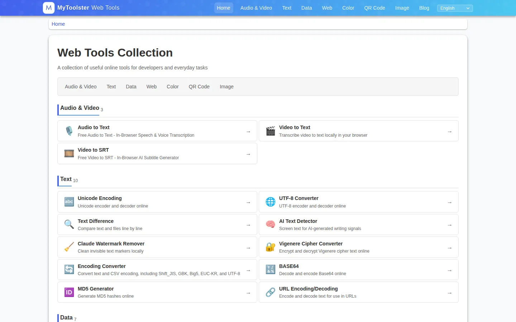This screenshot has width=516, height=322.
Task: Click the arrow on Vigenere Cipher Converter card
Action: [x=450, y=248]
